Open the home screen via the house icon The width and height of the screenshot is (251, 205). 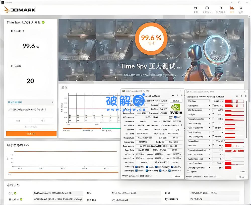[196, 8]
